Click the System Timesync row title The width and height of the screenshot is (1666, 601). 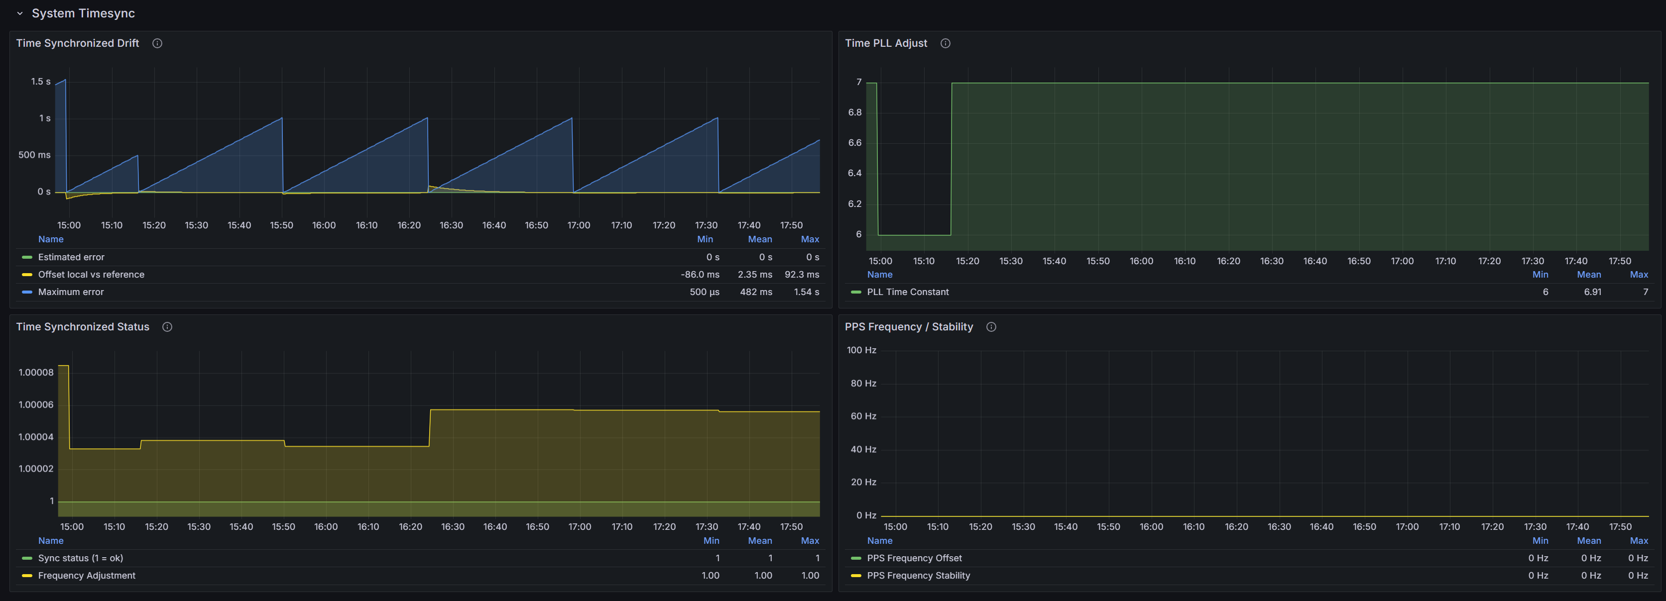[x=82, y=12]
